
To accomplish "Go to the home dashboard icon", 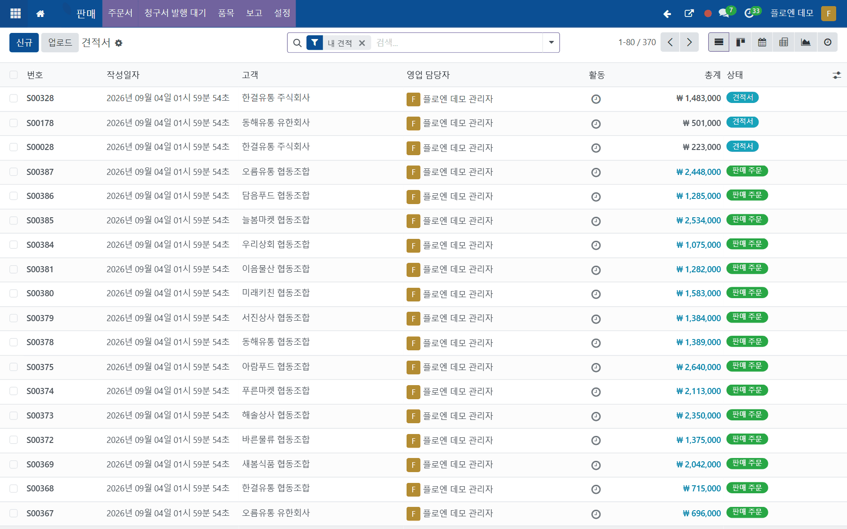I will (x=40, y=14).
